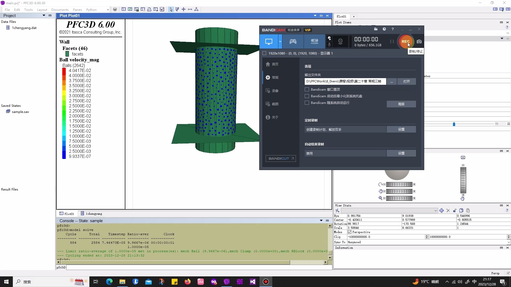The image size is (511, 287).
Task: Switch to the 1chengyang tab
Action: tap(91, 214)
